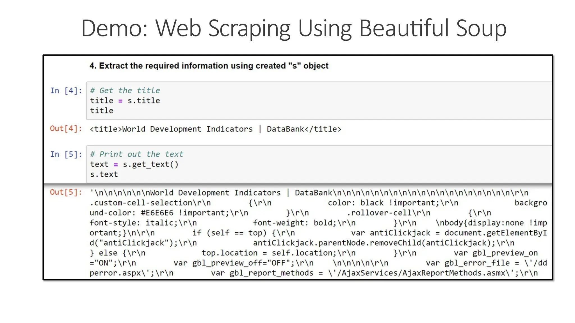The width and height of the screenshot is (575, 323).
Task: Click the 'Out[5]:' output prompt
Action: 66,192
